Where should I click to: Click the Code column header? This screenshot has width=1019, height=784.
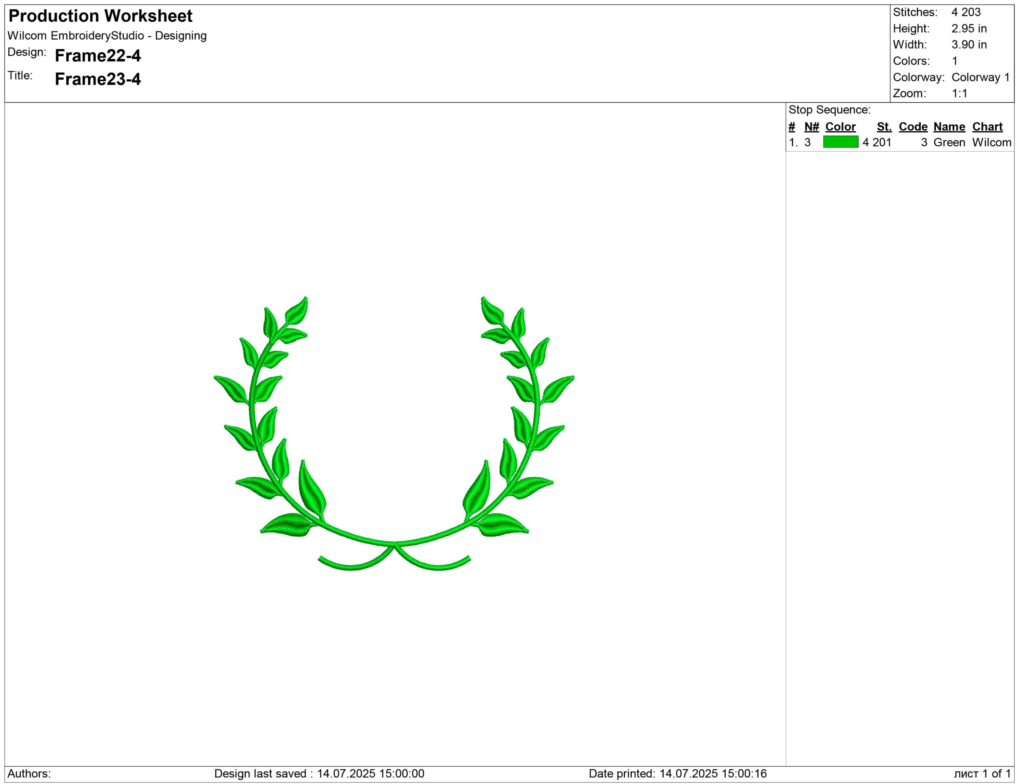tap(913, 127)
